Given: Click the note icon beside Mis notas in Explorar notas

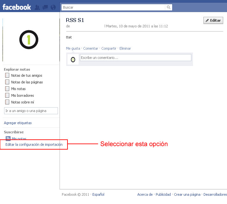Looking at the screenshot, I should 7,88.
